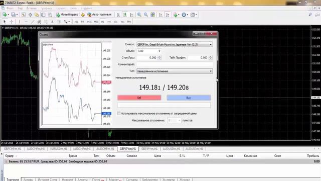Adjust the Take Profit spinner arrows
Viewport: 321px width, 181px height.
[211, 58]
